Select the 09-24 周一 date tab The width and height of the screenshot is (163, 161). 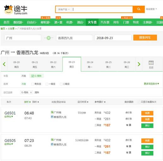click(90, 64)
